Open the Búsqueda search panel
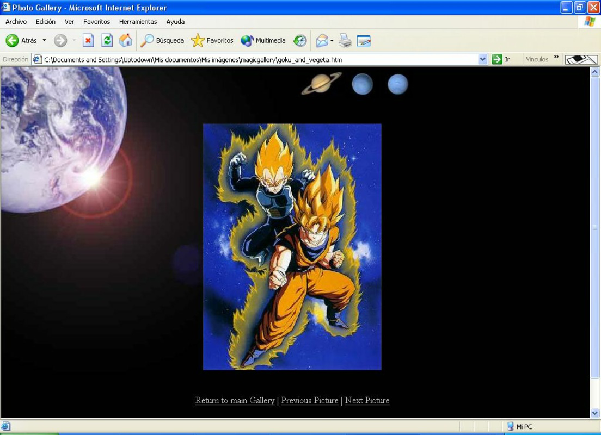The image size is (601, 435). (x=162, y=40)
